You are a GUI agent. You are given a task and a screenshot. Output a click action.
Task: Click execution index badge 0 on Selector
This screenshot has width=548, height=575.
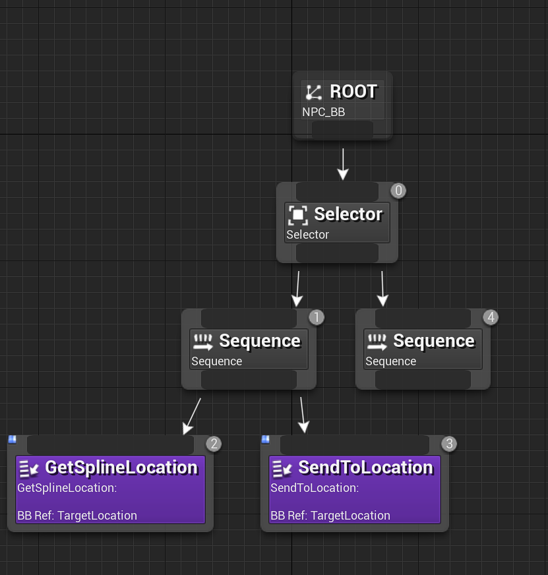tap(398, 191)
